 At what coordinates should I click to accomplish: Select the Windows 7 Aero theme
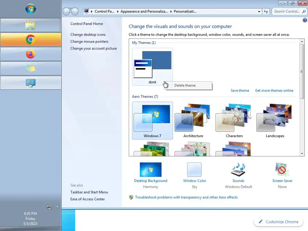tap(152, 121)
